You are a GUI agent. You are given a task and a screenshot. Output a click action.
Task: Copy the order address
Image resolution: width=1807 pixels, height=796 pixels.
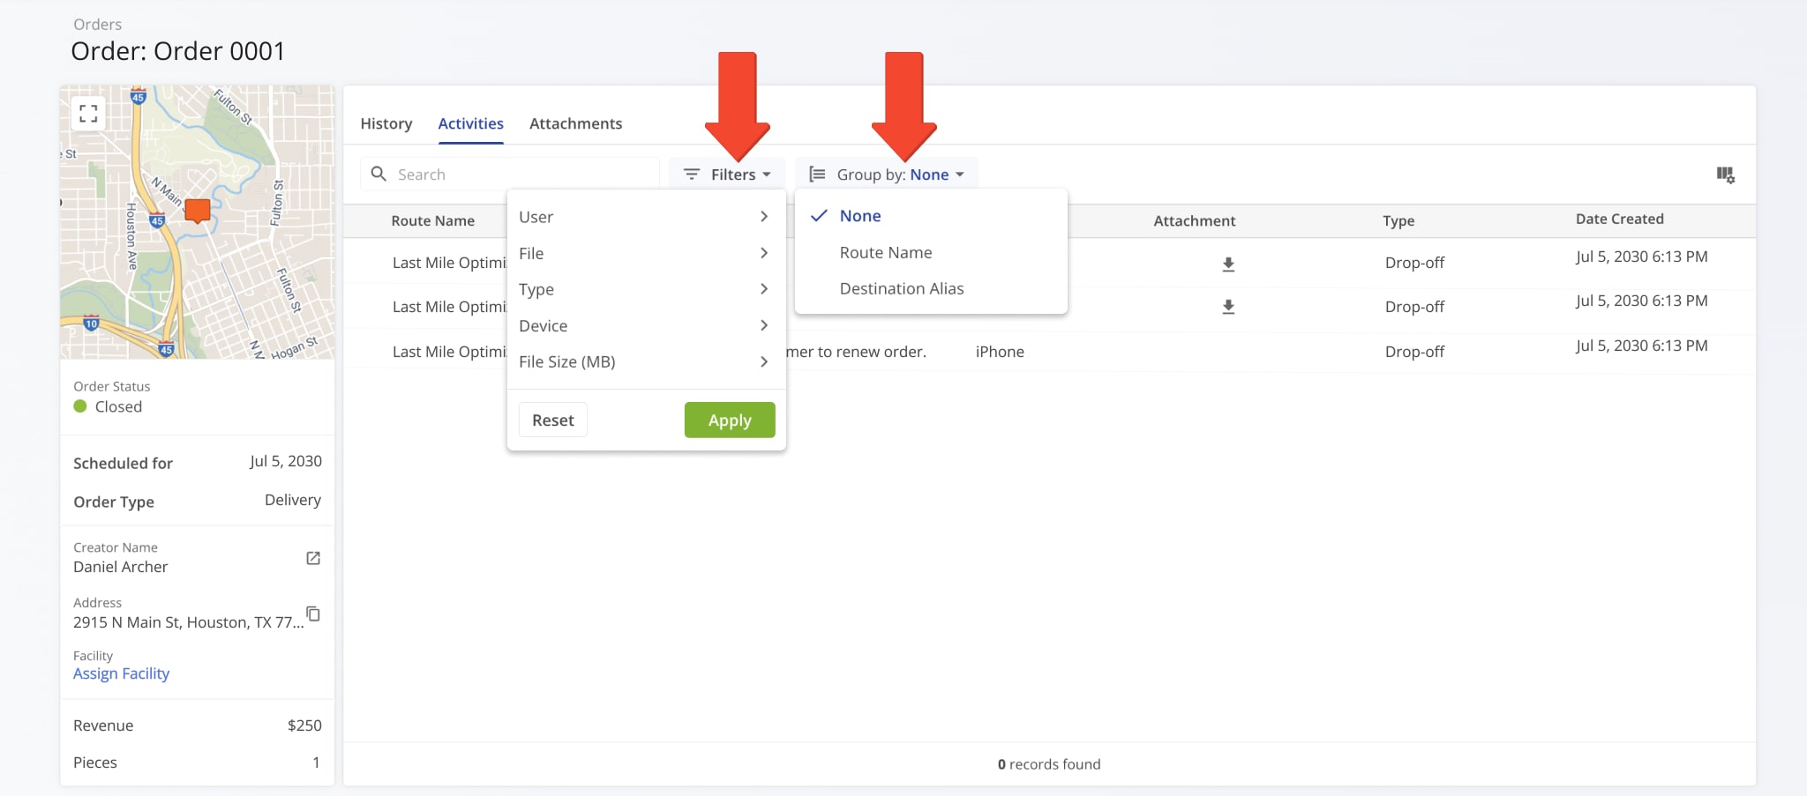point(313,614)
